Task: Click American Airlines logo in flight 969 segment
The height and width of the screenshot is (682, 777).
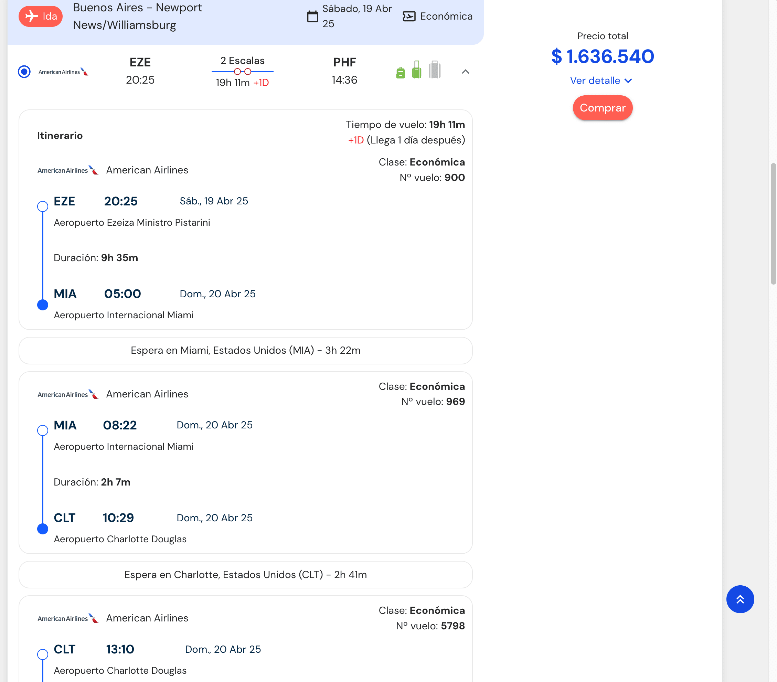Action: [x=68, y=394]
